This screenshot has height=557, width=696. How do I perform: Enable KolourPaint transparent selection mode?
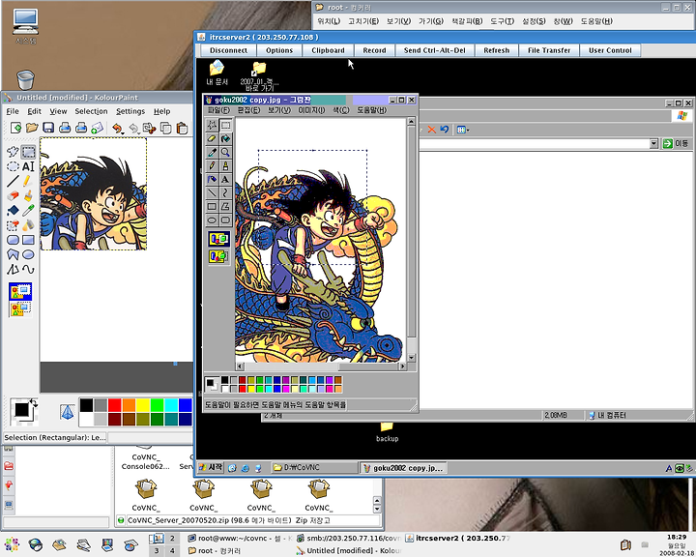tap(20, 308)
